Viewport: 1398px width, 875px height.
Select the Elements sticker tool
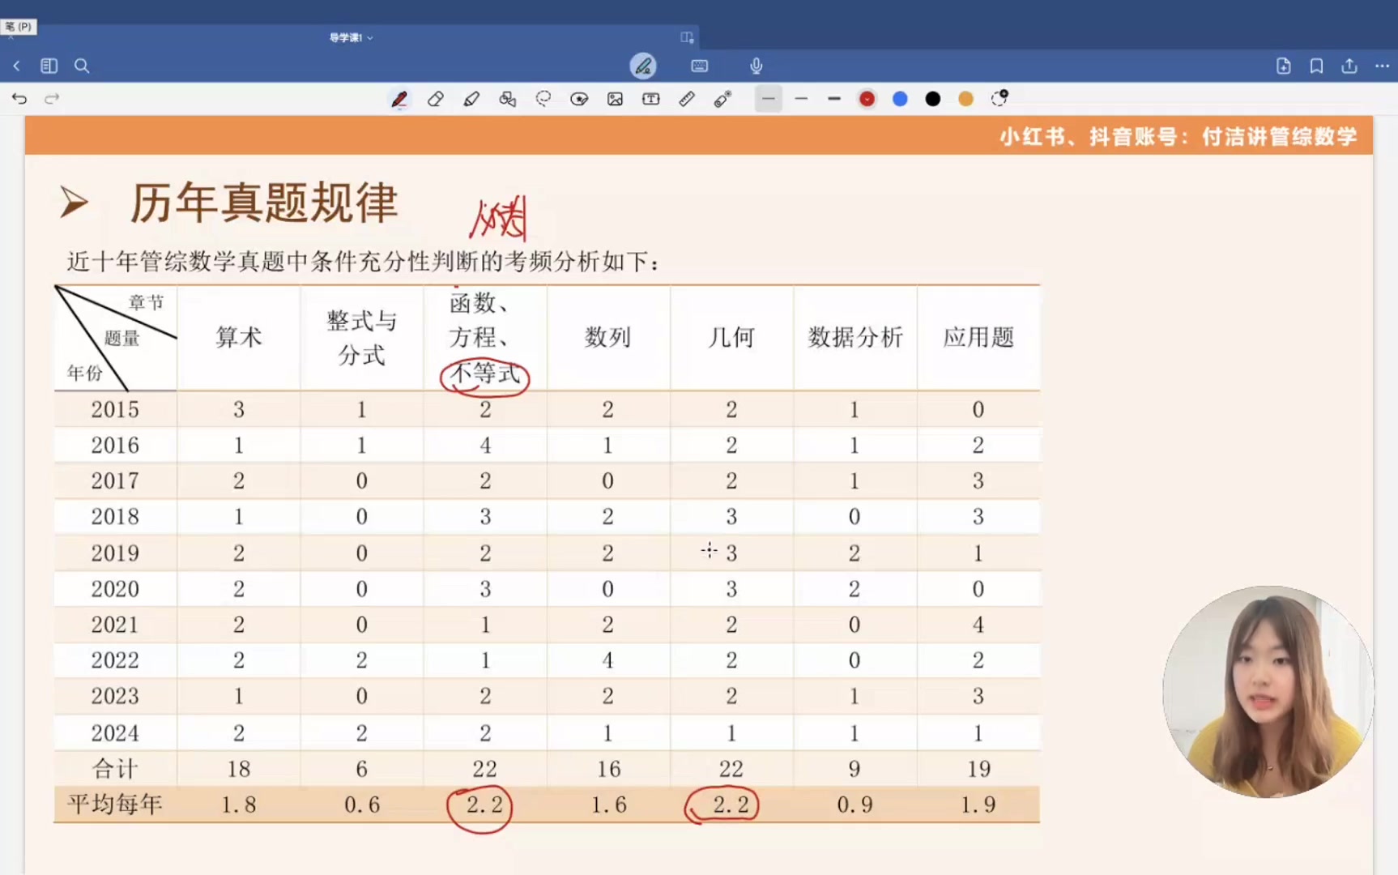[579, 99]
